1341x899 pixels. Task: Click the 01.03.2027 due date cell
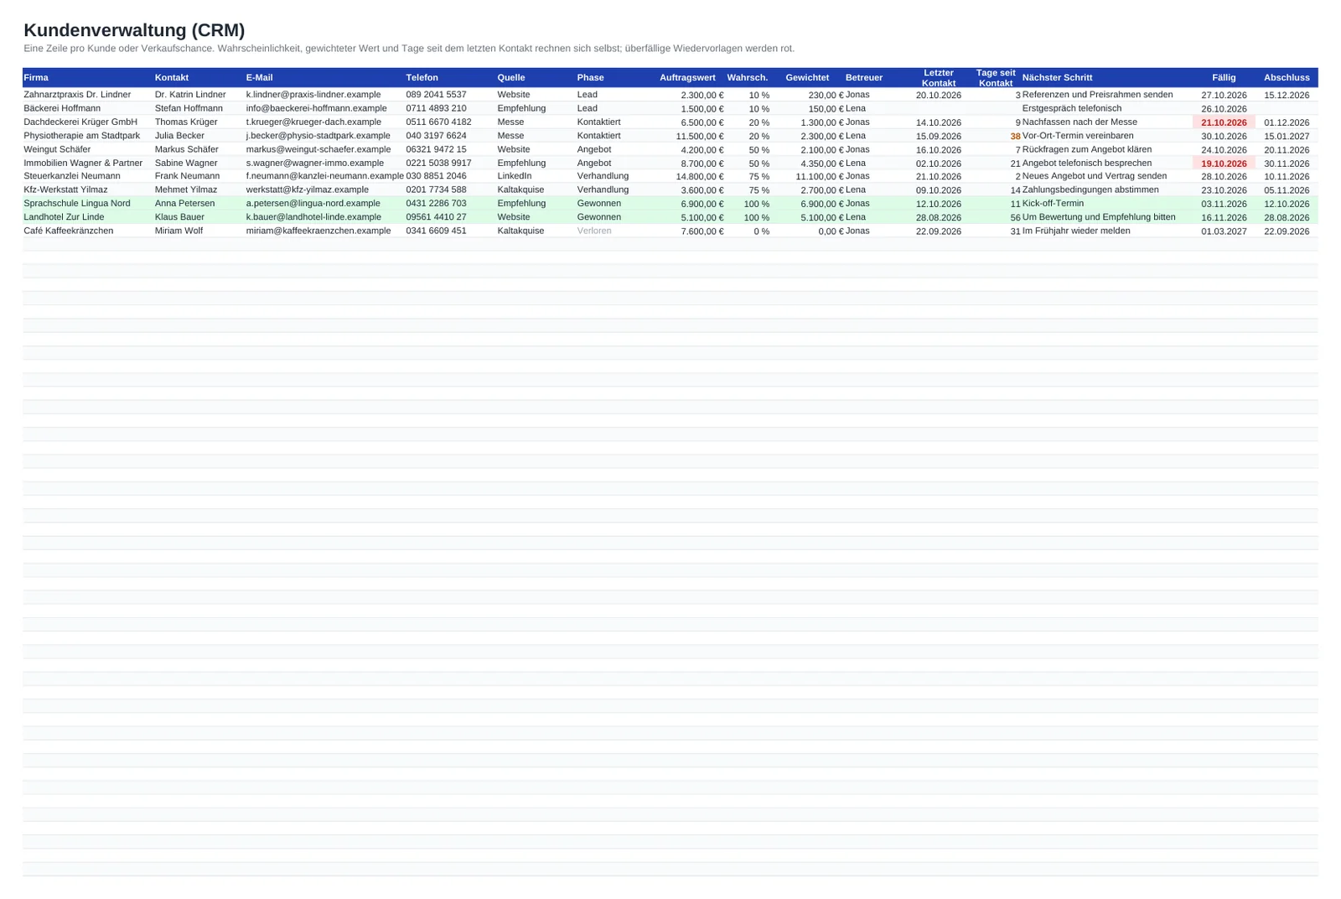tap(1224, 231)
